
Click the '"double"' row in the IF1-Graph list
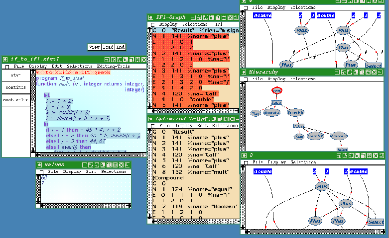coord(183,99)
